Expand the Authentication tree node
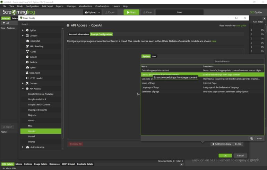267x170 pixels. (23, 147)
